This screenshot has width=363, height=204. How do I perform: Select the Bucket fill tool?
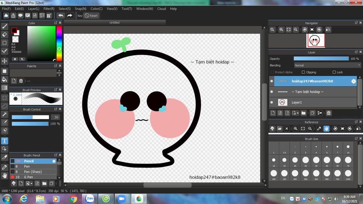point(4,80)
